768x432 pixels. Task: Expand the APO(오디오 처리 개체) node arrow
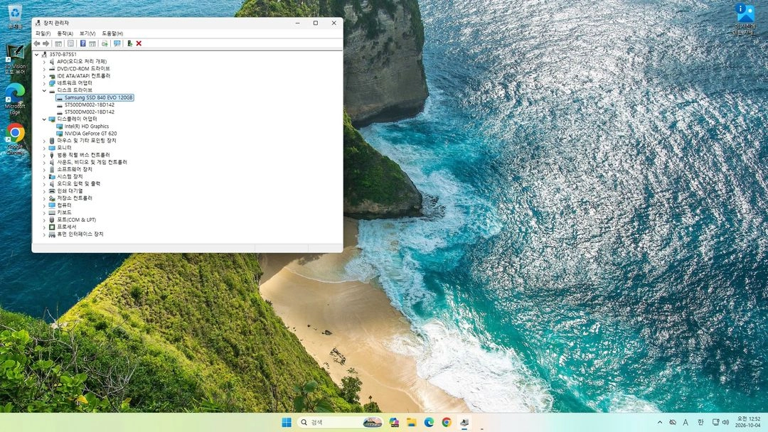44,62
